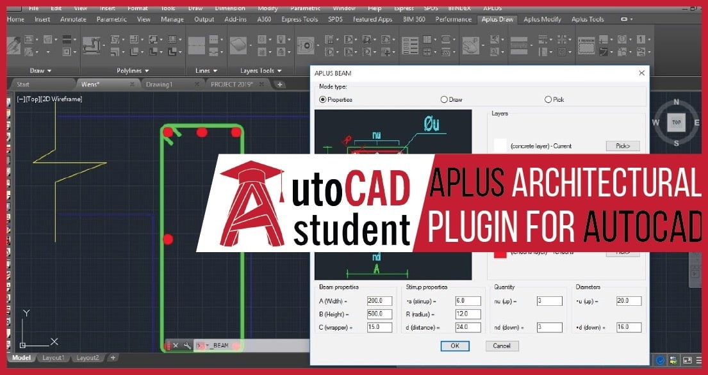Switch to the Aplus Modify ribbon tab

click(542, 19)
